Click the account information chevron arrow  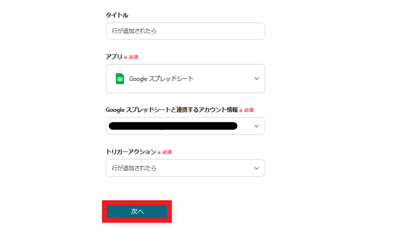(x=257, y=126)
